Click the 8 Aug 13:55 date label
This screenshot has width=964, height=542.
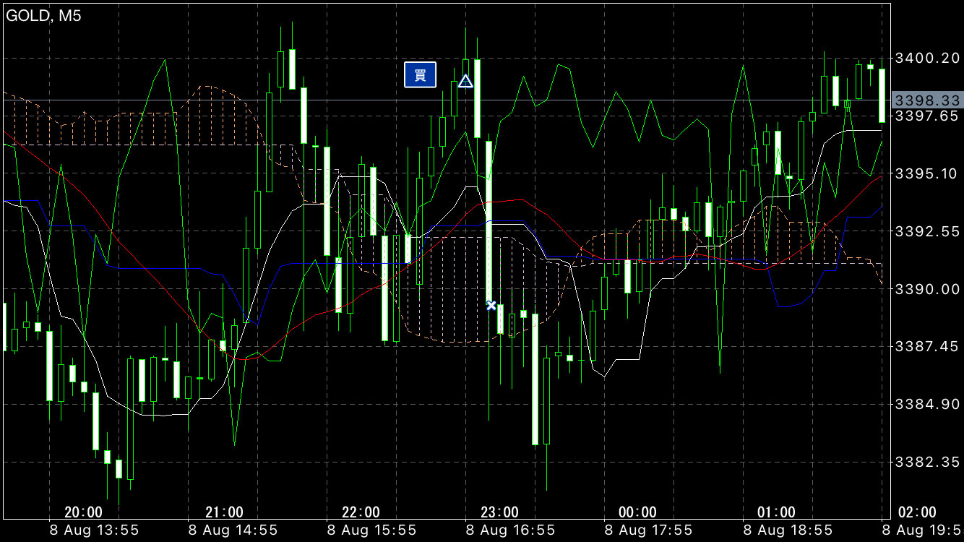pyautogui.click(x=95, y=531)
